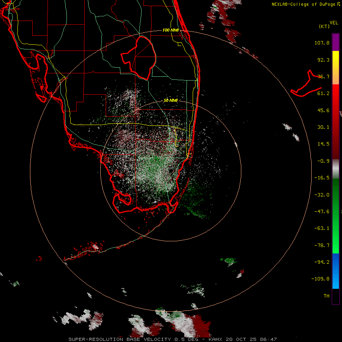Click the yellow segment of velocity color bar
The width and height of the screenshot is (342, 342).
click(x=336, y=59)
